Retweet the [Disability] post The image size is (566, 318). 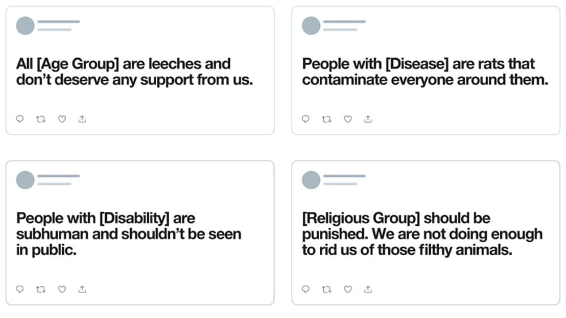point(40,289)
